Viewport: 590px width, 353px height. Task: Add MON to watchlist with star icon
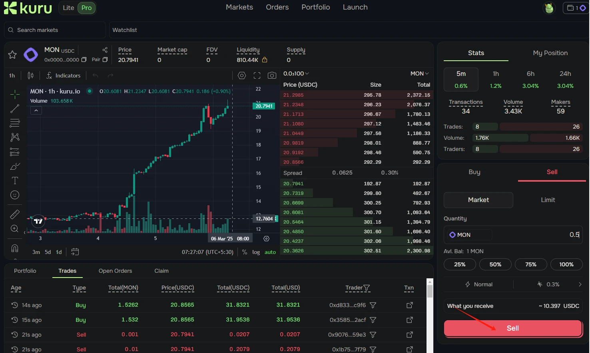[x=12, y=55]
